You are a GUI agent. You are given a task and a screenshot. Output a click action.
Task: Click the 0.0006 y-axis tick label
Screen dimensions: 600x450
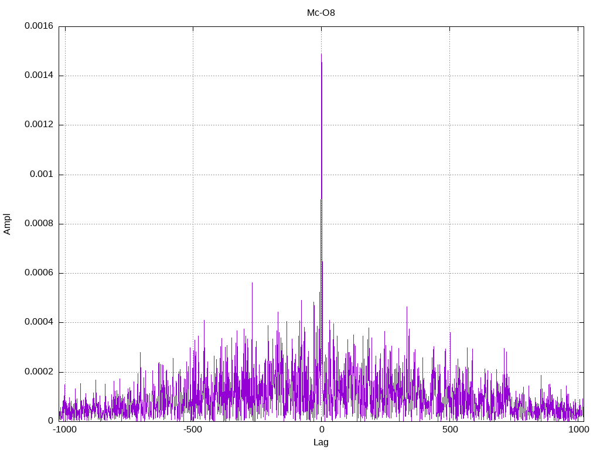coord(39,273)
